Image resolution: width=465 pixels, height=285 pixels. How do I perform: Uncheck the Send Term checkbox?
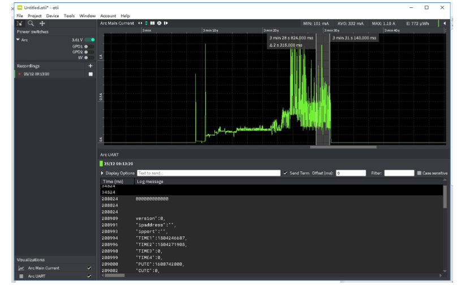pos(286,173)
